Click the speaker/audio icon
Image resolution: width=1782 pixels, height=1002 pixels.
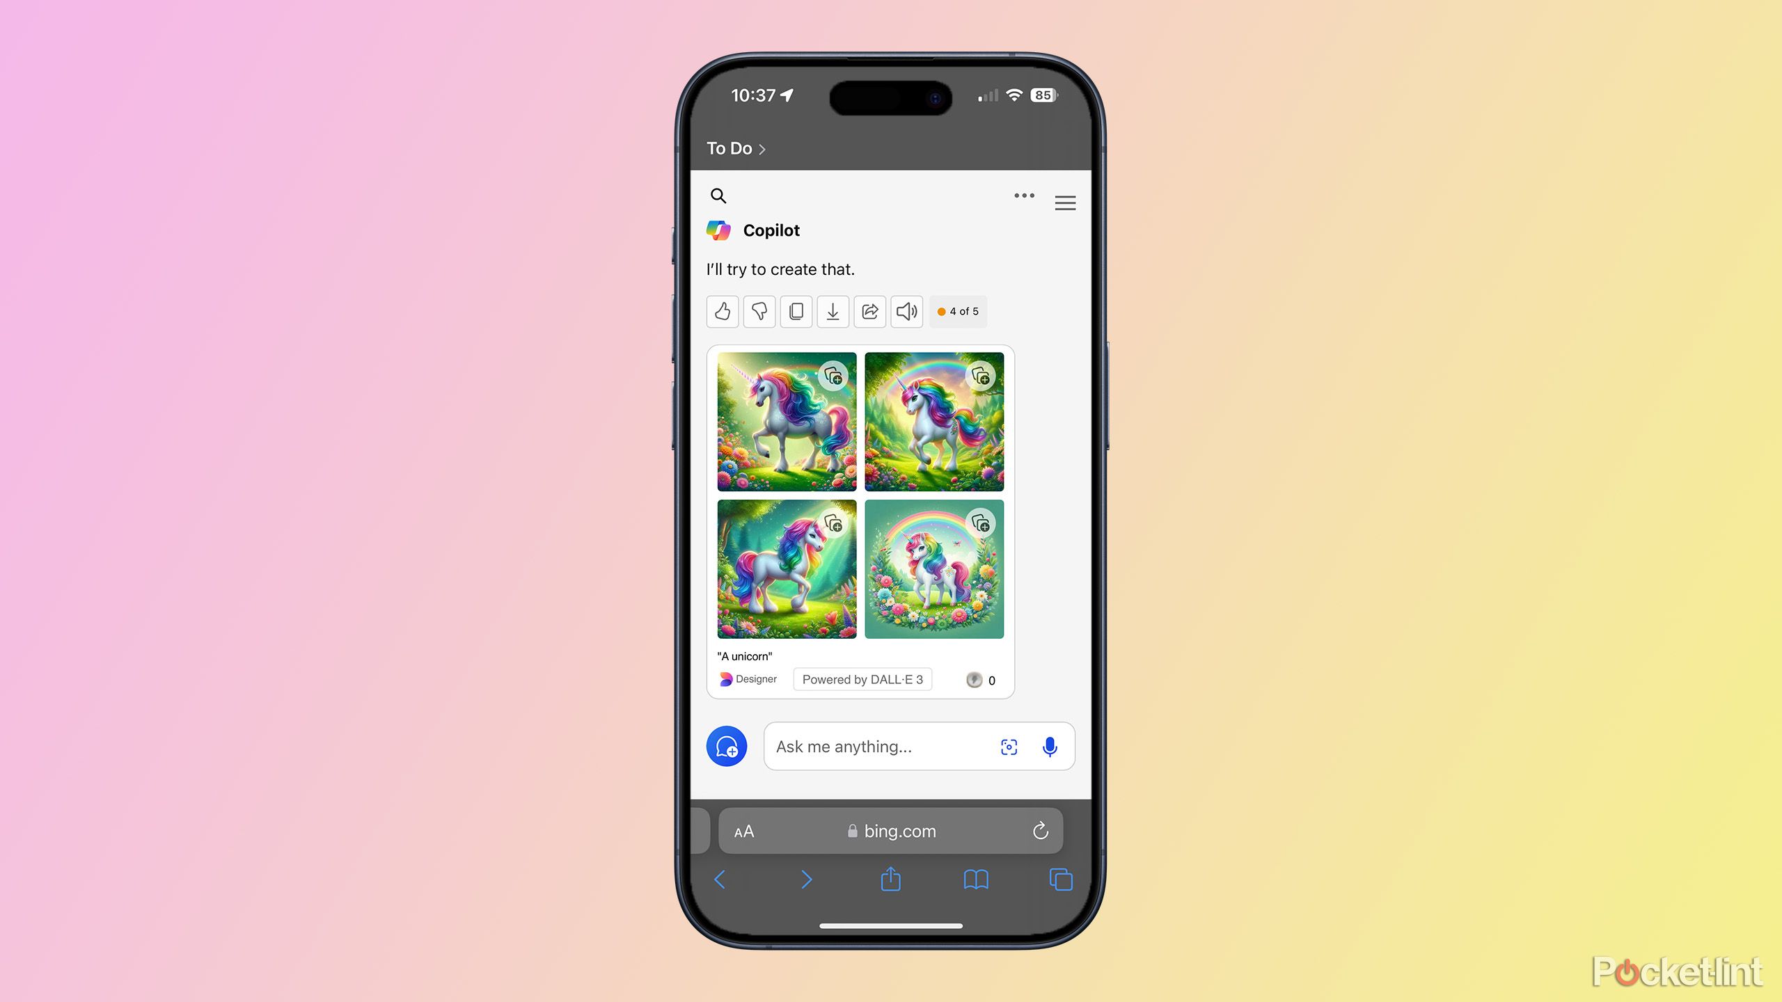906,311
